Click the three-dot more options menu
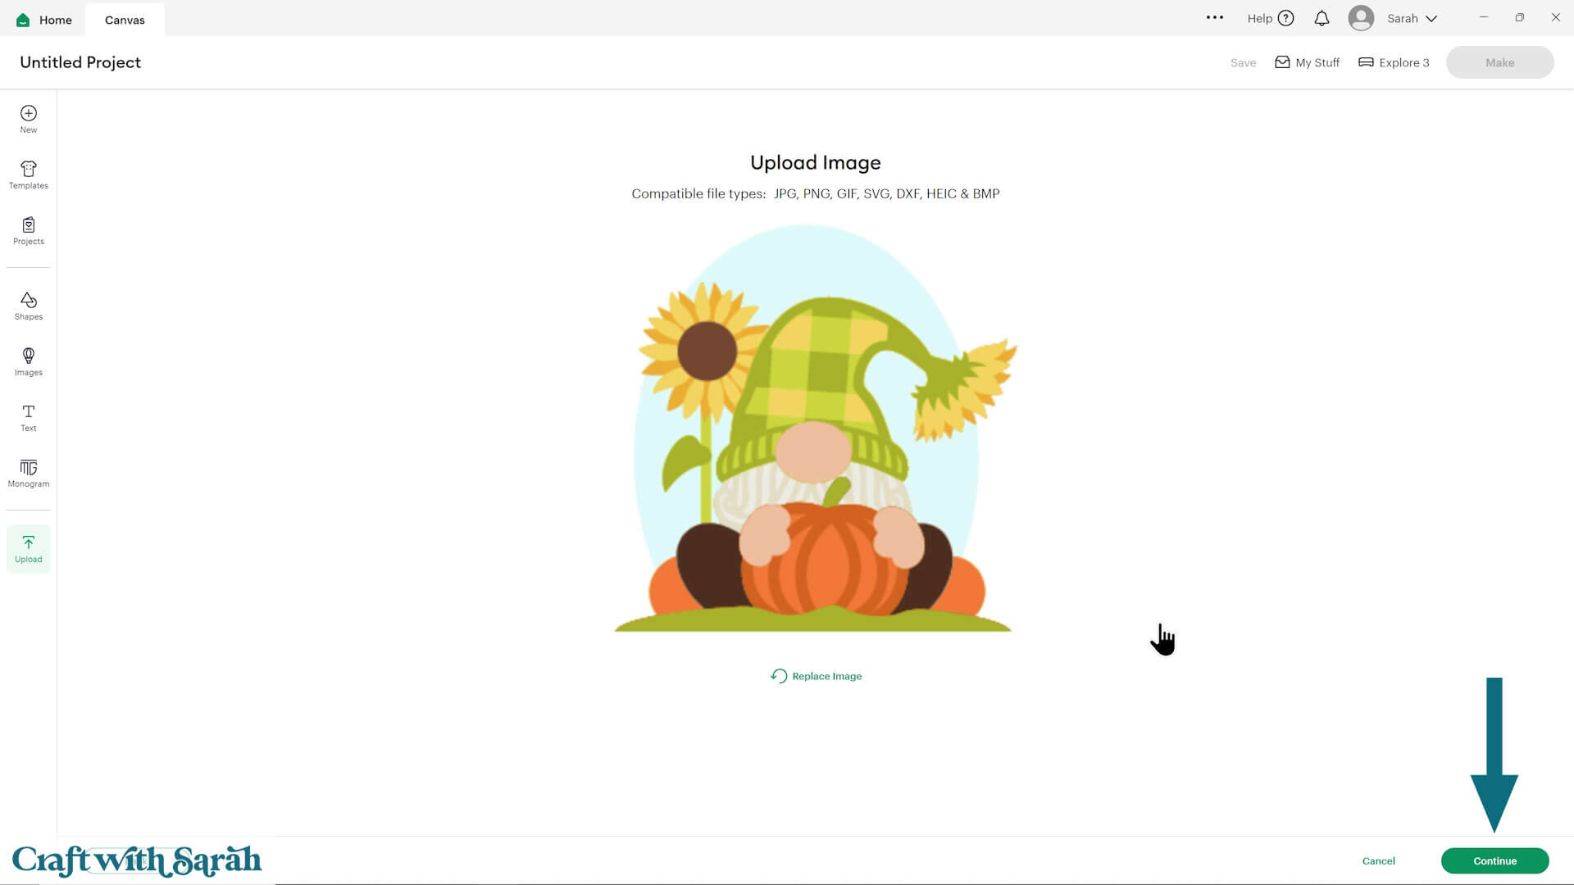Image resolution: width=1574 pixels, height=885 pixels. click(x=1214, y=17)
